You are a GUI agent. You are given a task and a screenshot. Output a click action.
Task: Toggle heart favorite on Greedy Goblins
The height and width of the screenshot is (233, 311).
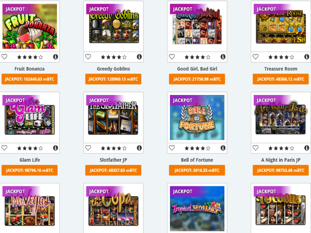pos(88,57)
